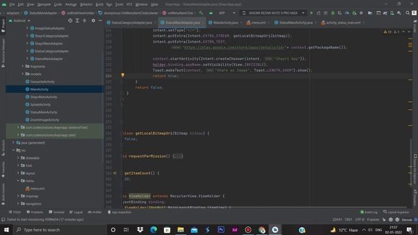Open the Terminal tool window
The width and height of the screenshot is (418, 235).
[x=57, y=212]
